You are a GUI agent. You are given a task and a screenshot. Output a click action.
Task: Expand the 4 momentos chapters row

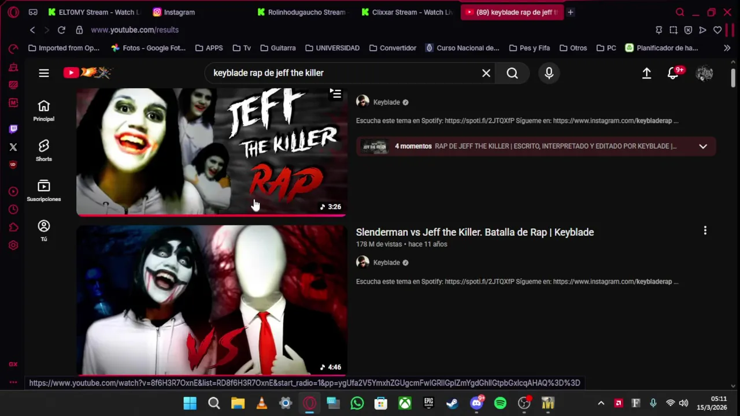coord(536,146)
